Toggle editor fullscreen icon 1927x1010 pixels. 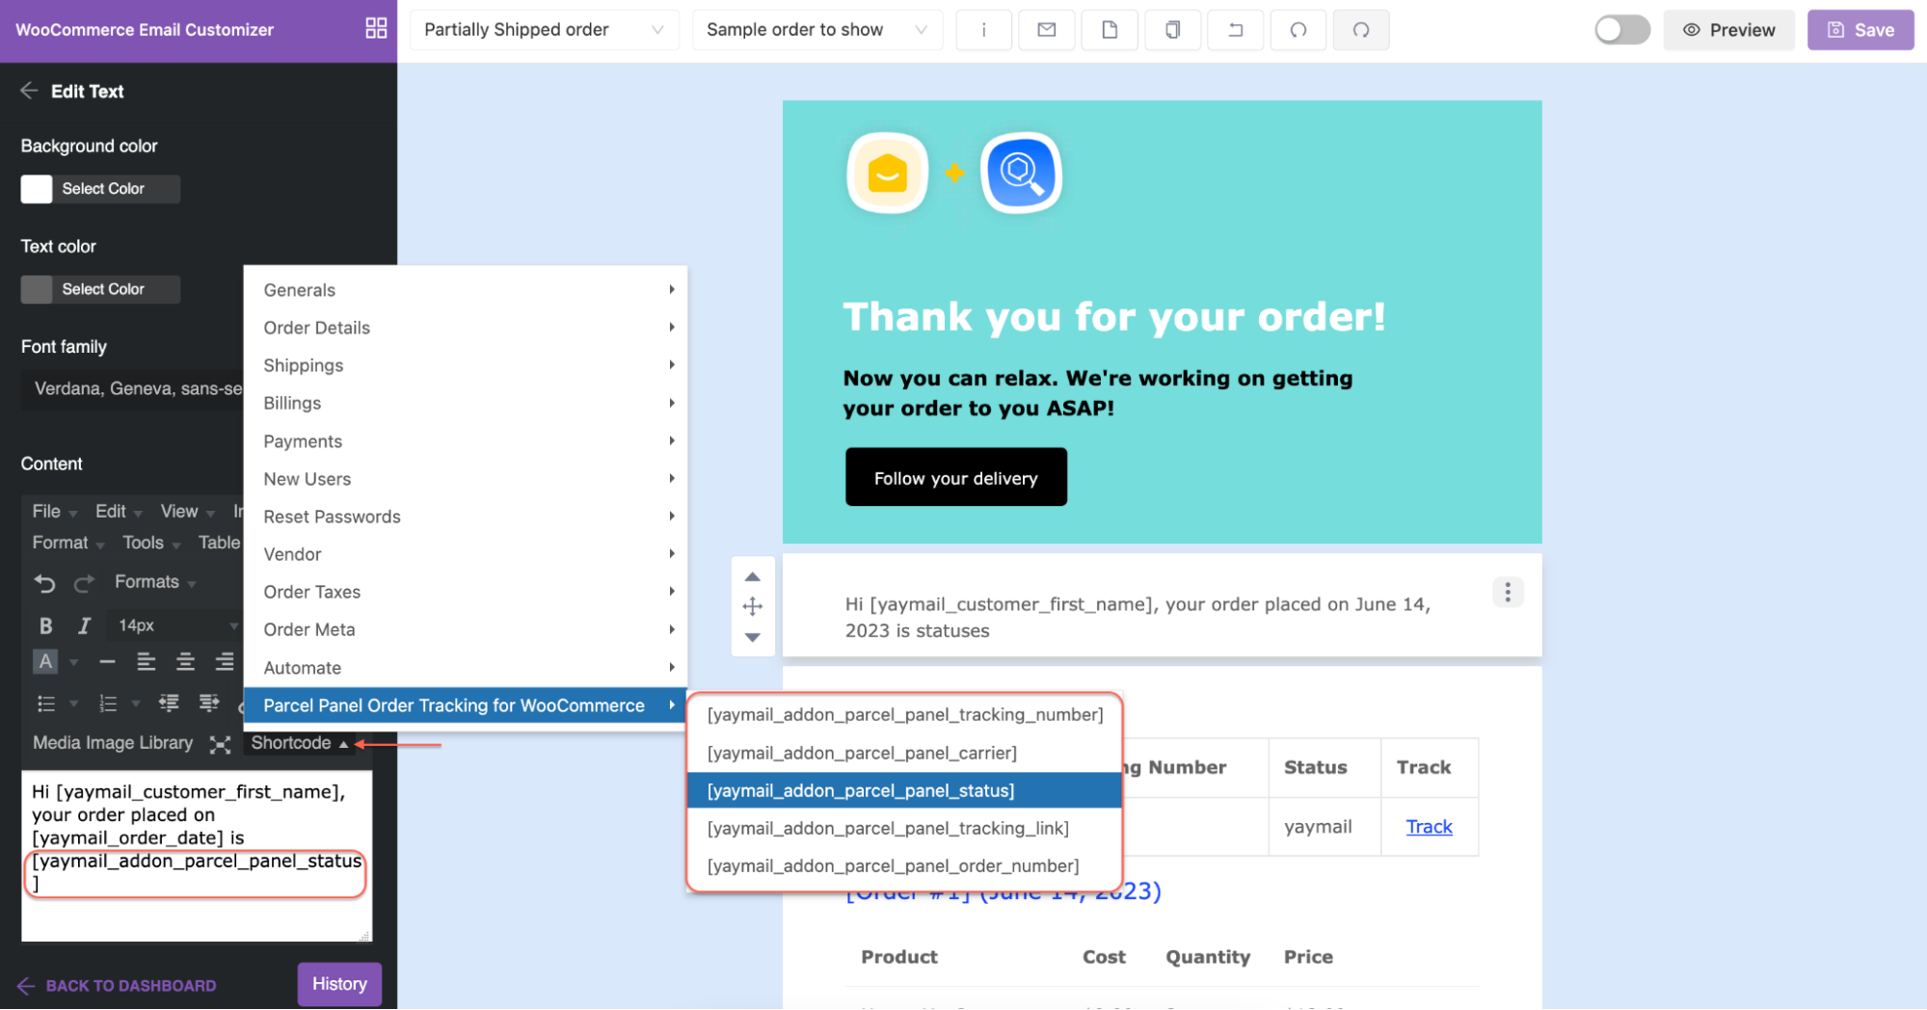pos(220,744)
